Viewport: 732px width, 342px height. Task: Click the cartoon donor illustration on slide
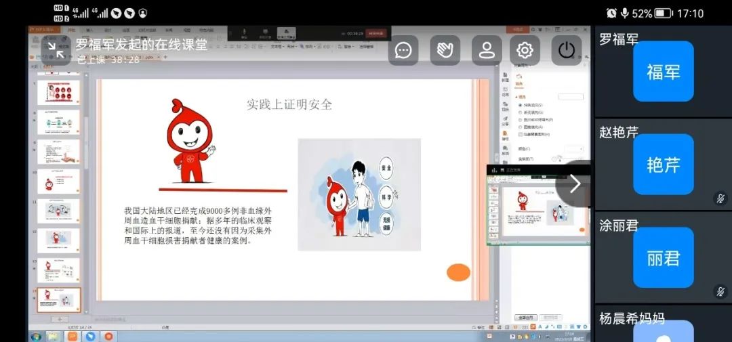point(359,194)
